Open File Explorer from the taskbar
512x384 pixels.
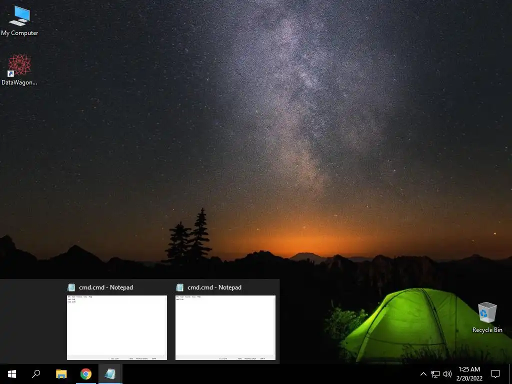coord(61,374)
